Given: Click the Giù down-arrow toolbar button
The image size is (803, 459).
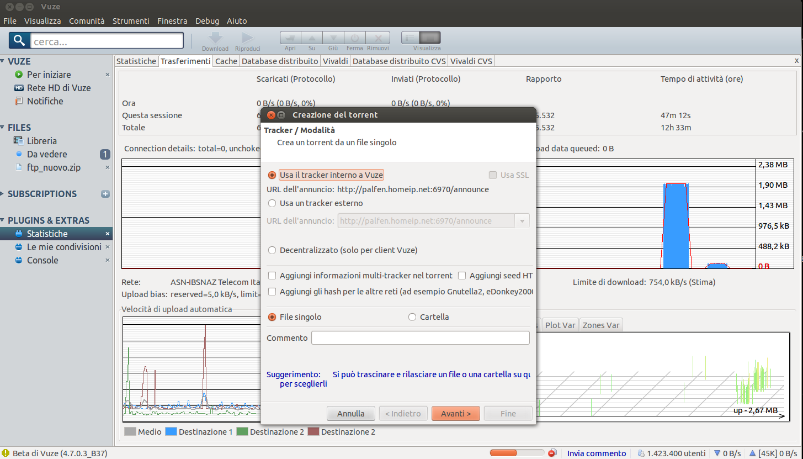Looking at the screenshot, I should coord(333,38).
